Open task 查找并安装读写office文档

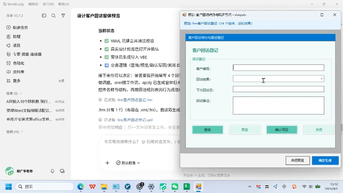[36, 119]
